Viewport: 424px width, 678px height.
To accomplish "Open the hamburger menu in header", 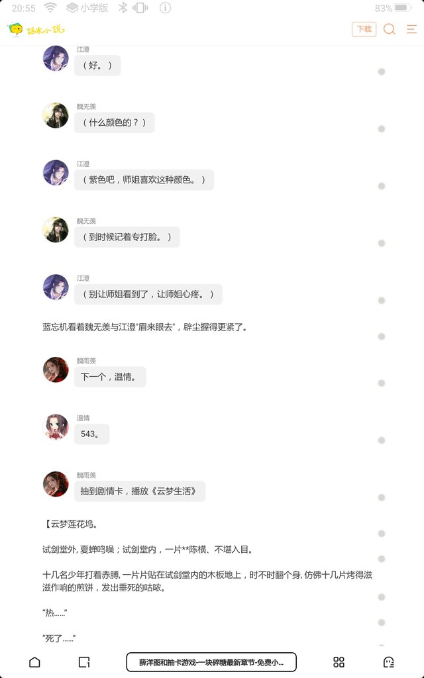I will pos(411,29).
